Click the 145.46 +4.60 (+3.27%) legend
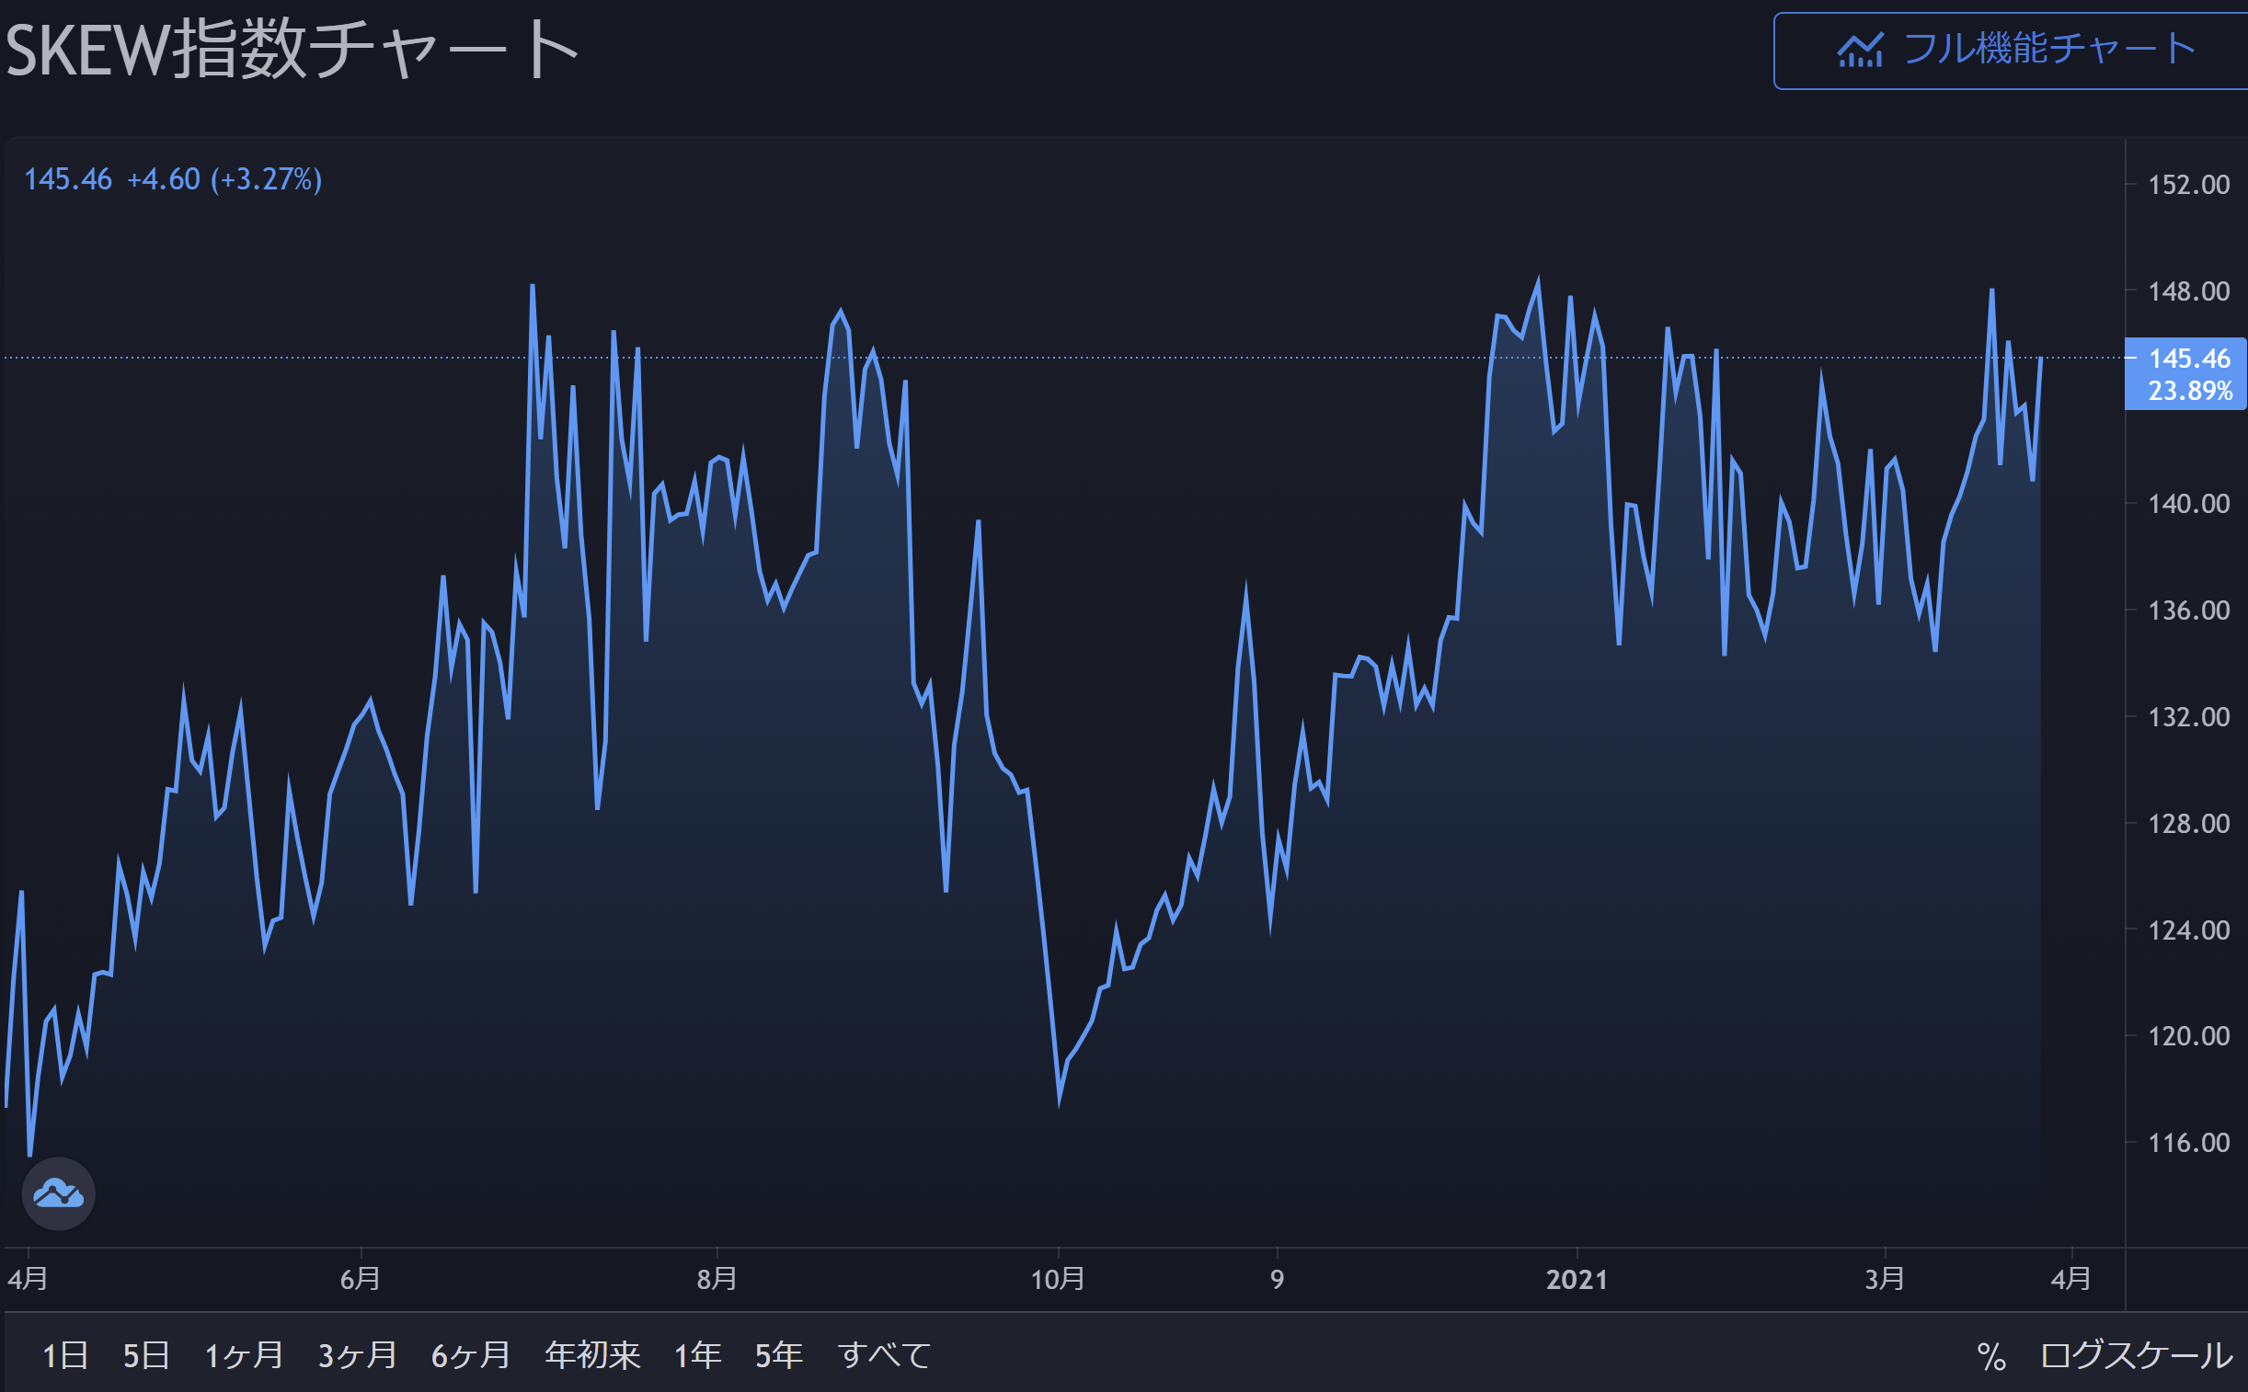This screenshot has width=2248, height=1392. tap(172, 178)
